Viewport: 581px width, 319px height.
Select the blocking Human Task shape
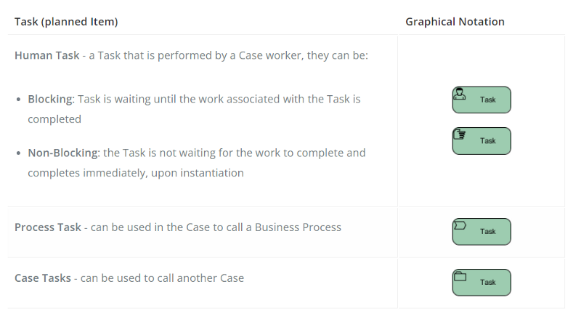click(482, 100)
